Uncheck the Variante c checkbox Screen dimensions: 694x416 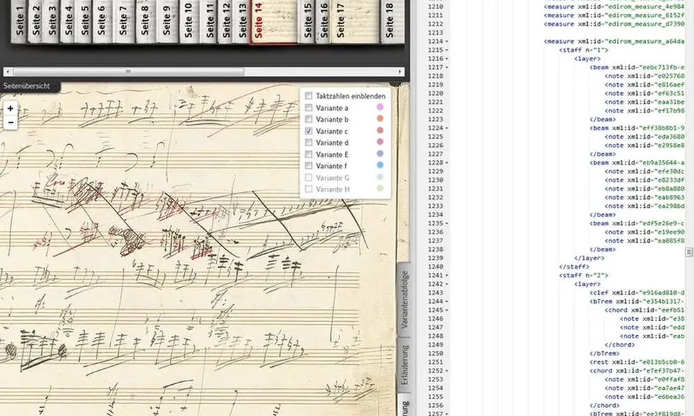click(309, 131)
